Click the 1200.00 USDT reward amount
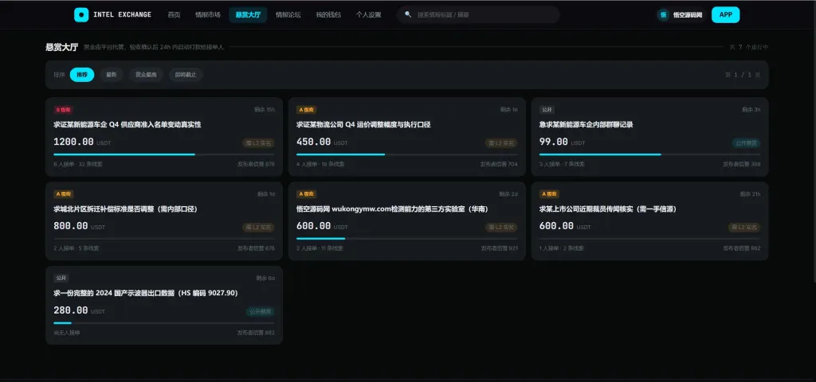This screenshot has height=382, width=816. (x=82, y=142)
